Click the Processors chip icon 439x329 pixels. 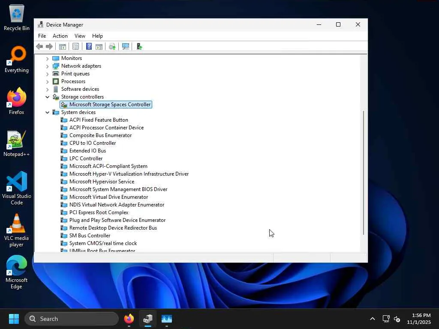(x=56, y=81)
